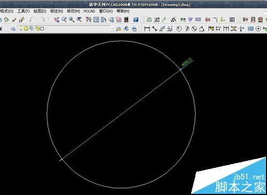Expand the undo history dropdown arrow
Image resolution: width=267 pixels, height=195 pixels.
click(x=37, y=20)
